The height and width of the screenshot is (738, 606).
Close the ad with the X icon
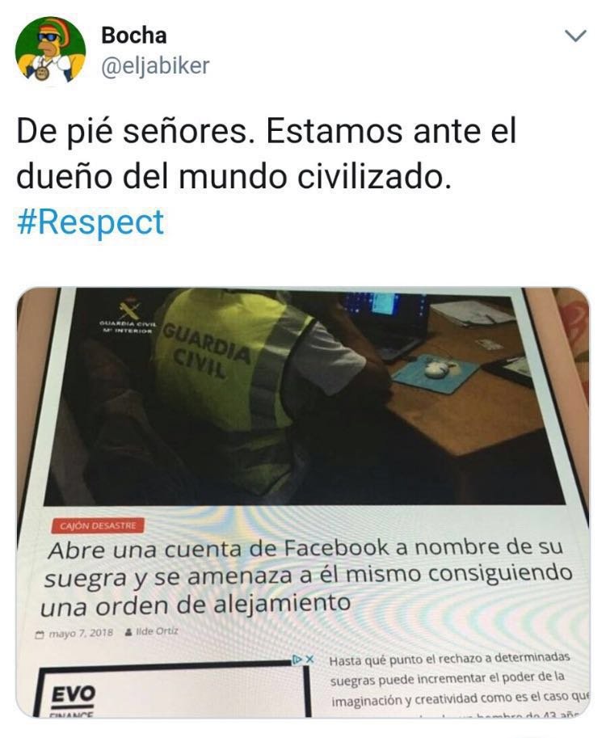click(309, 660)
